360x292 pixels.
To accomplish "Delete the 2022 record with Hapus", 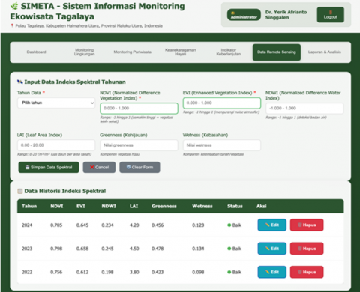I will click(x=307, y=272).
